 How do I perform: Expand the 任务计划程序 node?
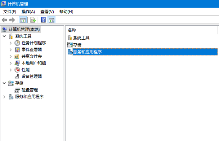pos(11,43)
